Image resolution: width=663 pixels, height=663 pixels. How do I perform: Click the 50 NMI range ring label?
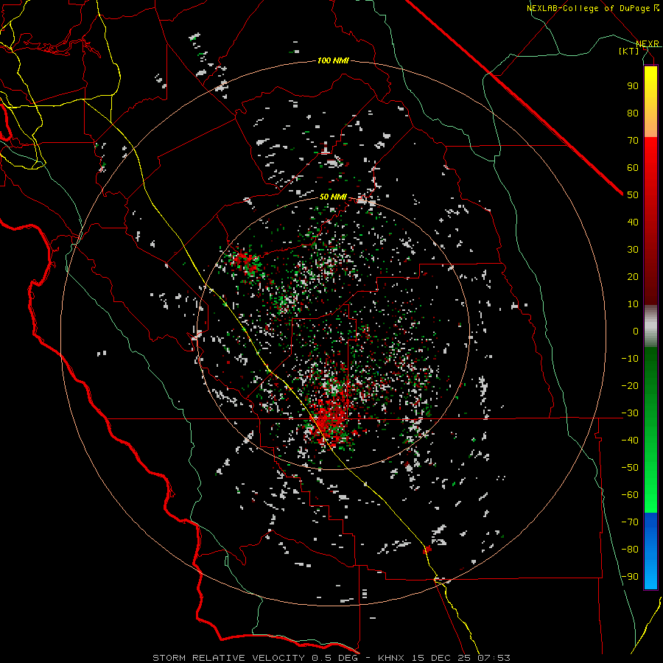pyautogui.click(x=333, y=197)
